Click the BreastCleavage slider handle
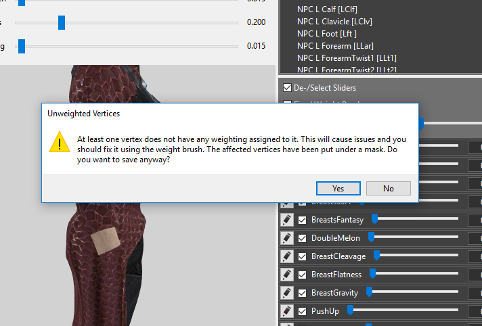The width and height of the screenshot is (482, 326). click(376, 255)
